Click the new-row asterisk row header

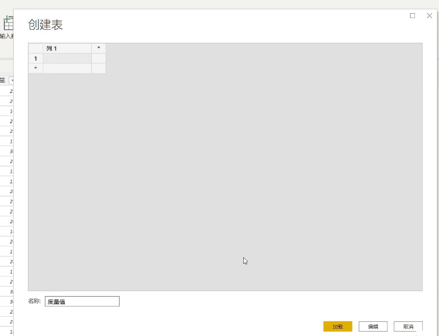point(36,68)
